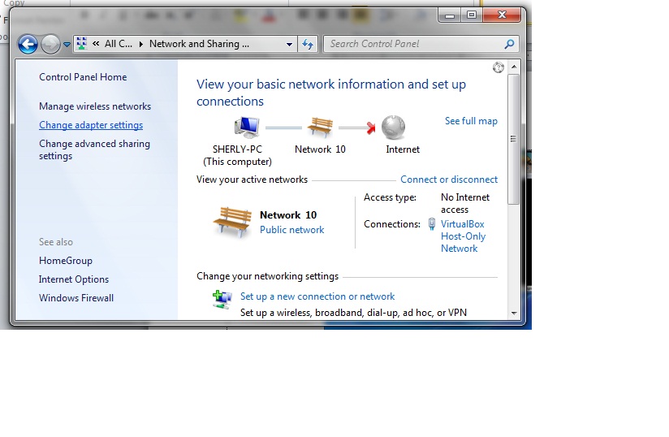
Task: Click the VirtualBox adapter connection icon
Action: (x=432, y=224)
